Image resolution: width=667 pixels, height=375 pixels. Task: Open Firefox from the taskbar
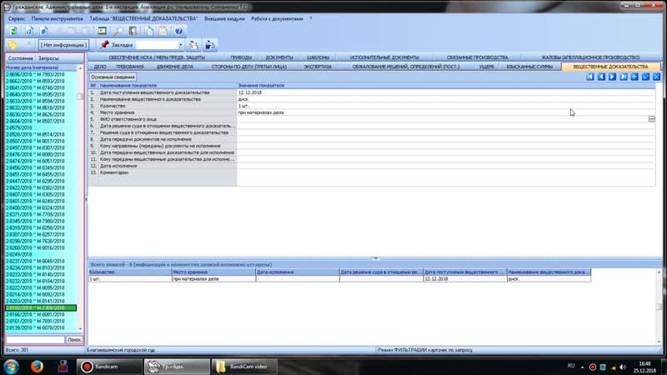click(36, 365)
